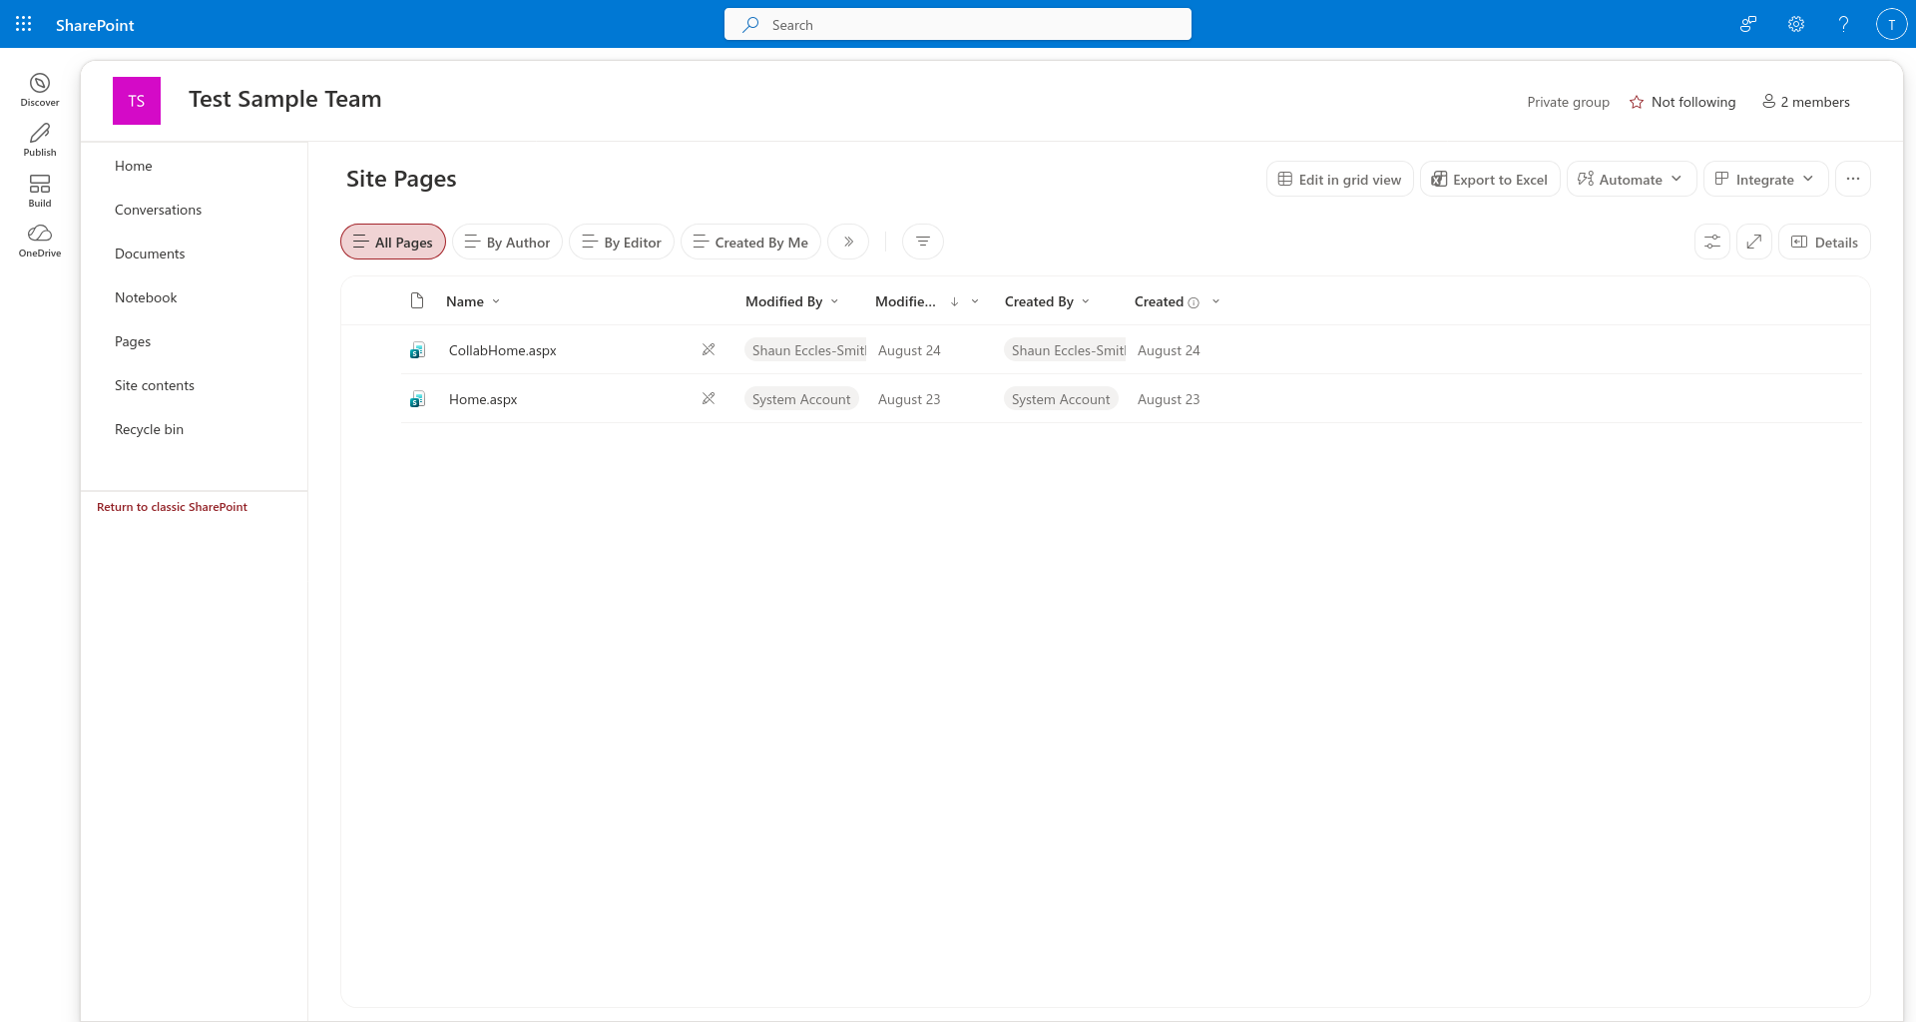Open Site contents in navigation
Screen dimensions: 1916x1022
pyautogui.click(x=155, y=385)
